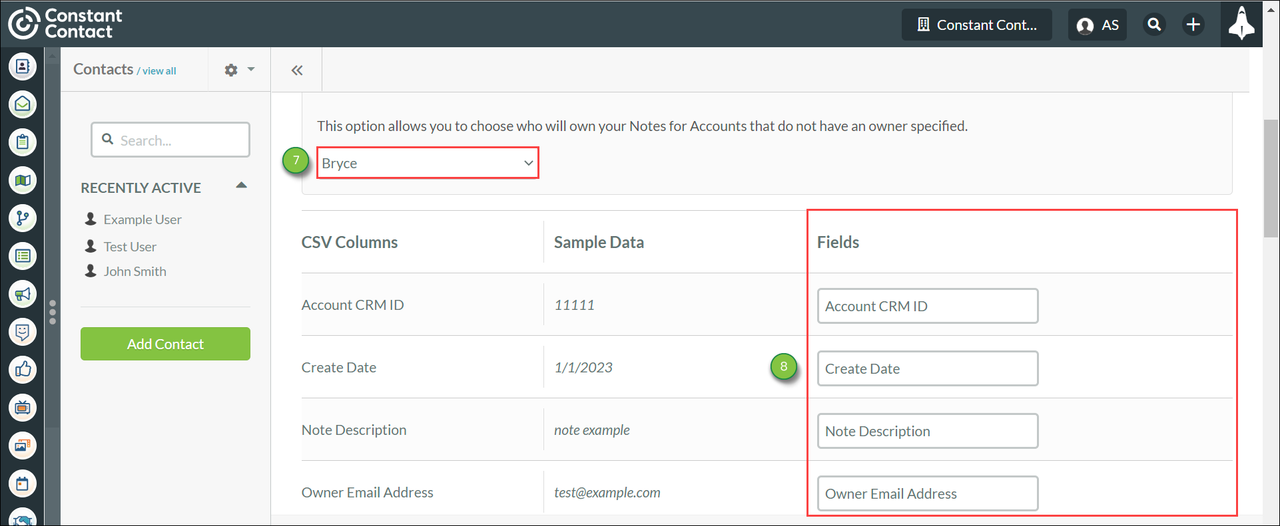Open the smiley chat bubble sidebar icon
This screenshot has height=526, width=1280.
point(23,332)
